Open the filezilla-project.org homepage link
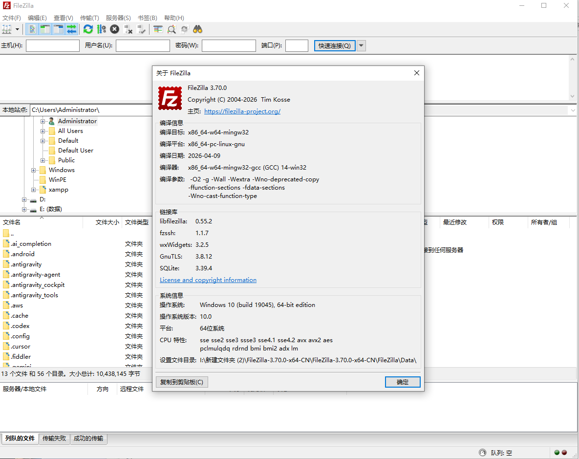The width and height of the screenshot is (579, 459). (242, 111)
